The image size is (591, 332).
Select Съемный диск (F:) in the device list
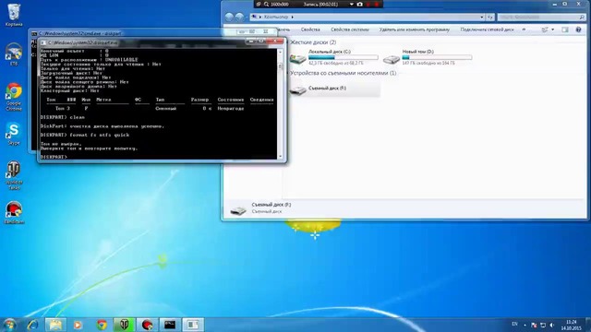(x=334, y=89)
